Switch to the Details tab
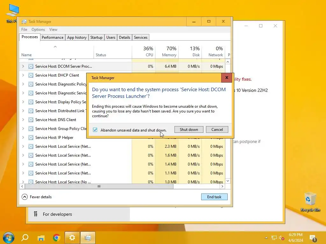326x244 pixels. (124, 37)
